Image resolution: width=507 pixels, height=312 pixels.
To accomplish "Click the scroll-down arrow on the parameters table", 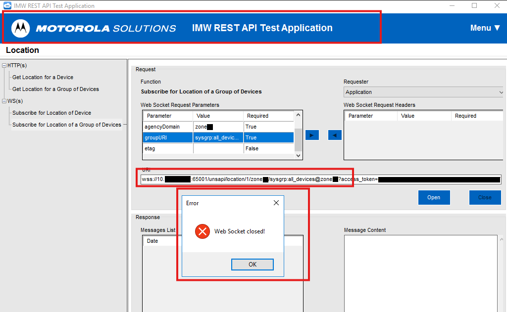I will (x=299, y=155).
